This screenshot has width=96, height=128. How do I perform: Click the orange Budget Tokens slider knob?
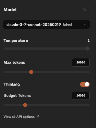[x=25, y=105]
